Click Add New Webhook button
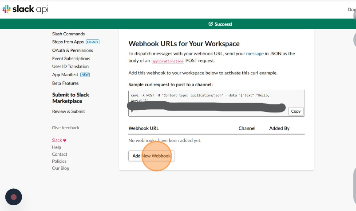Image resolution: width=356 pixels, height=211 pixels. (x=151, y=156)
